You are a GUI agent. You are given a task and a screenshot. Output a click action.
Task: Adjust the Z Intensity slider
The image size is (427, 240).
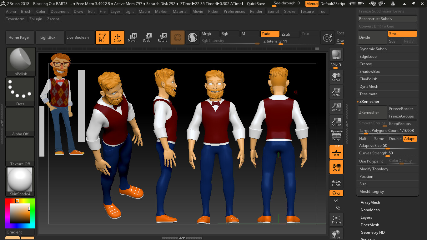[x=281, y=44]
